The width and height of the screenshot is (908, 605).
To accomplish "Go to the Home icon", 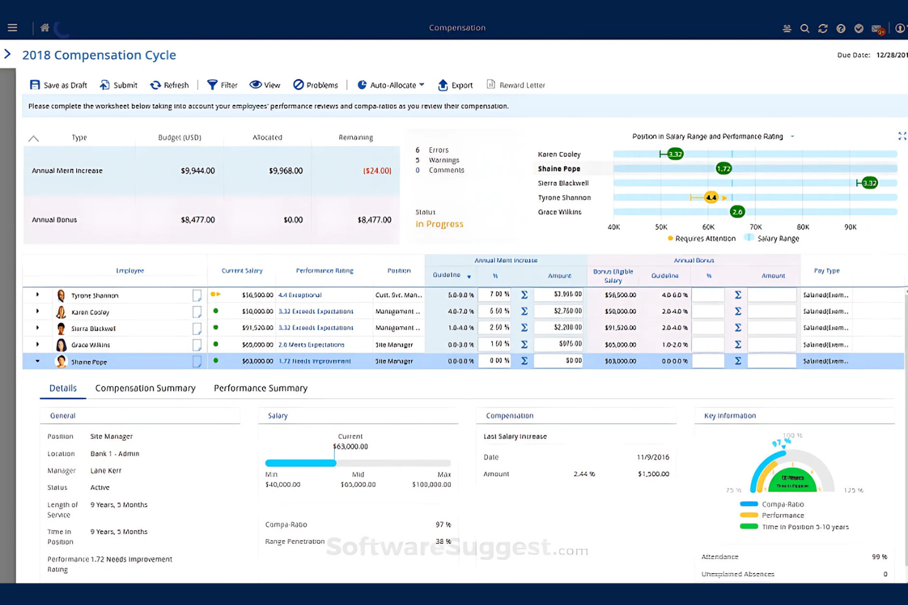I will [x=45, y=28].
